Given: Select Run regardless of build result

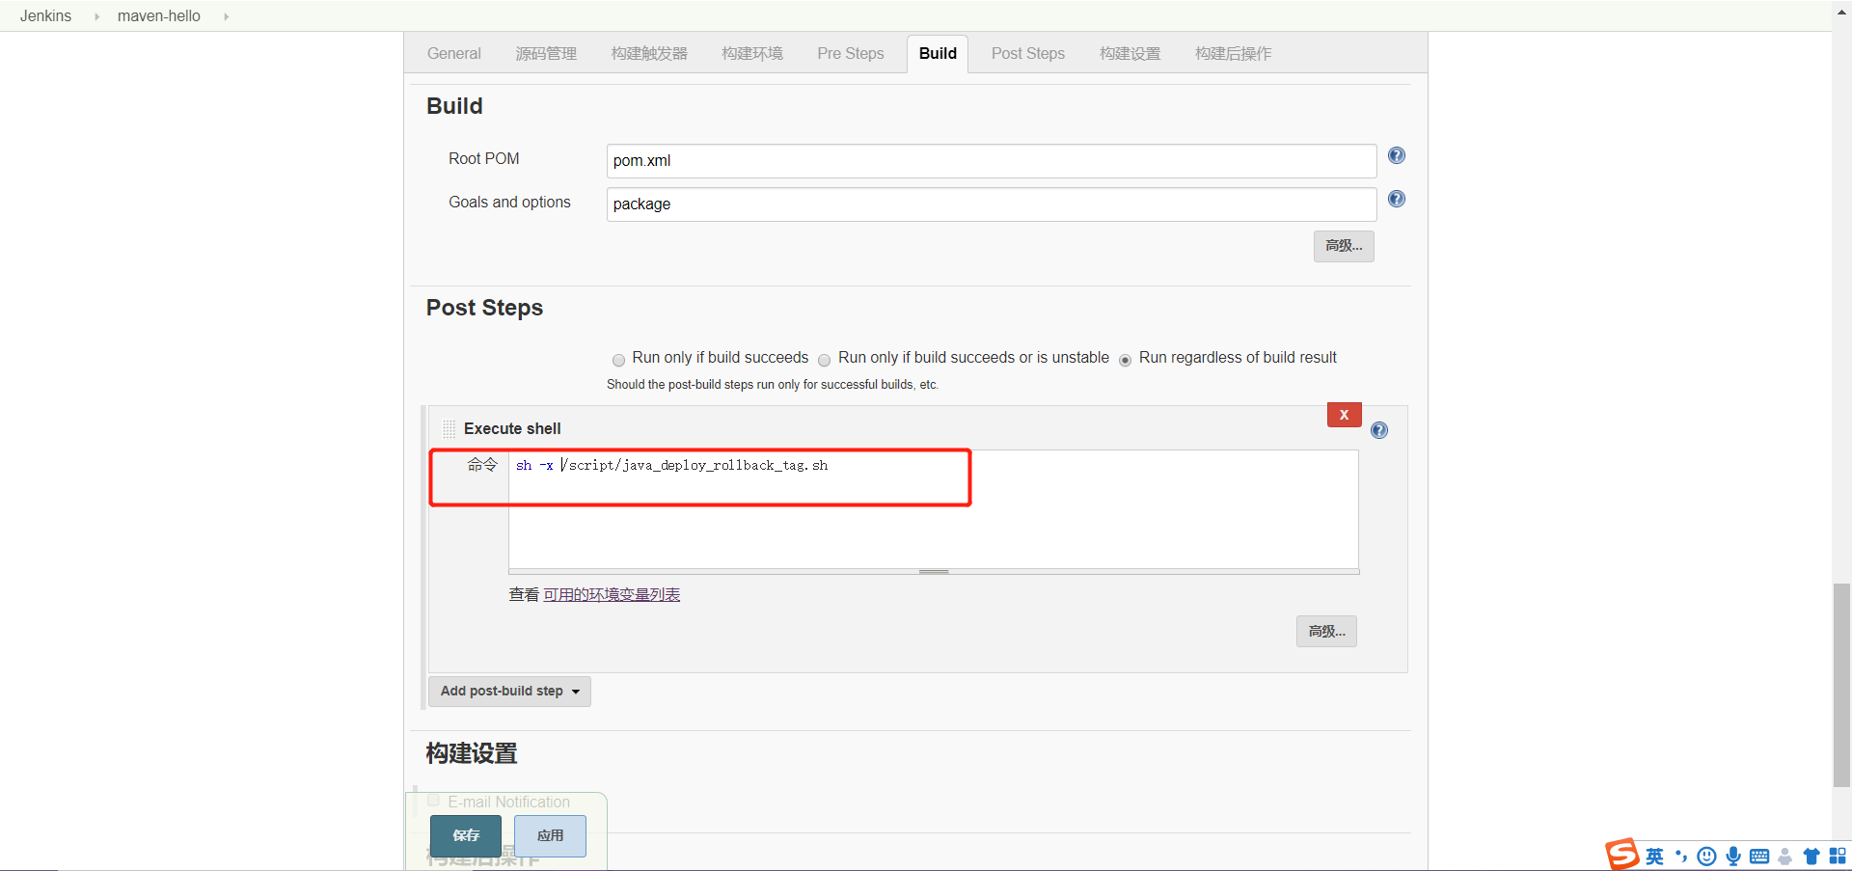Looking at the screenshot, I should tap(1125, 360).
